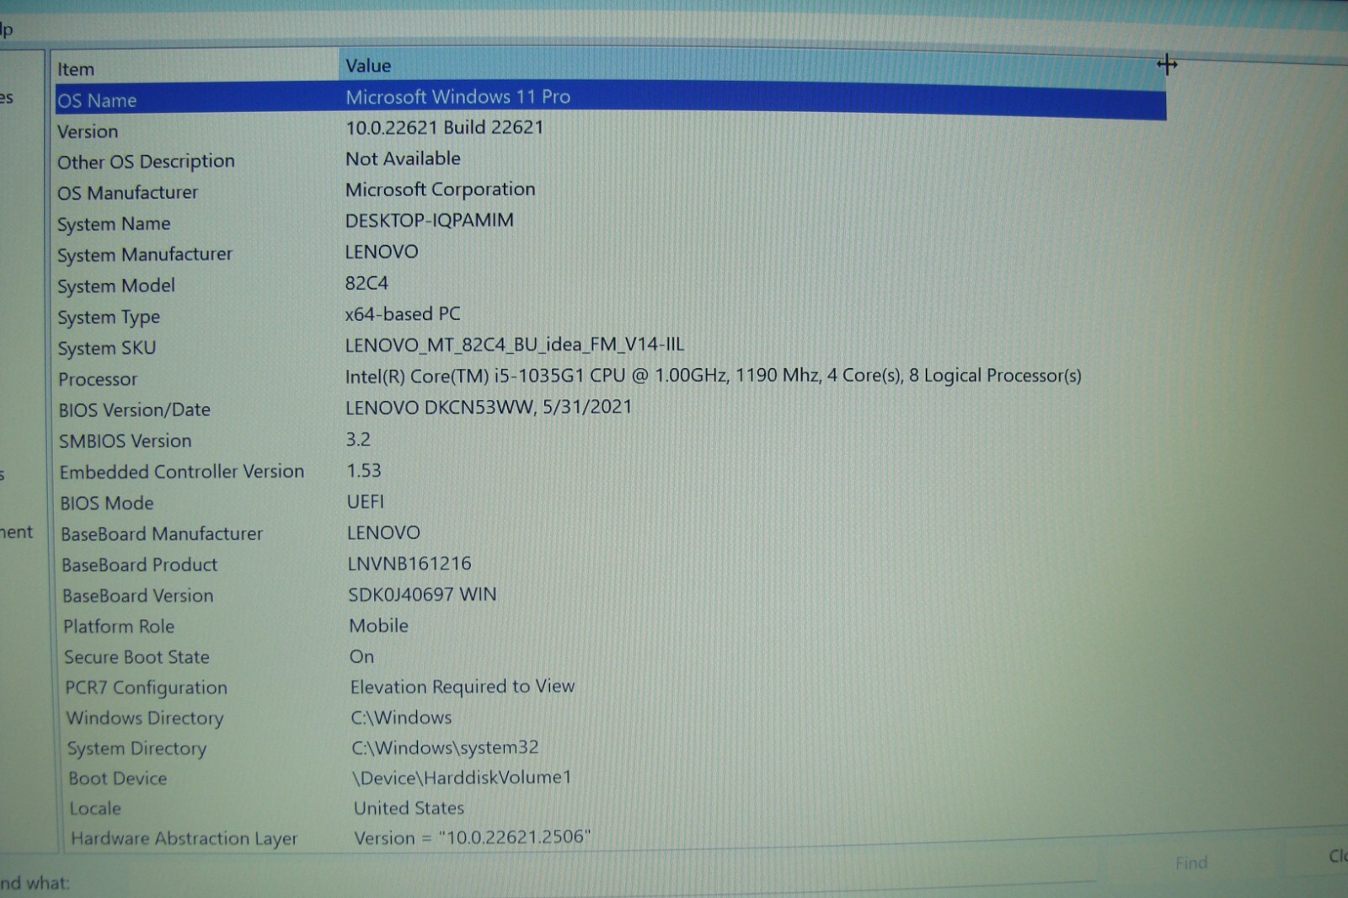Image resolution: width=1348 pixels, height=898 pixels.
Task: Click the Not Available value
Action: [x=403, y=158]
